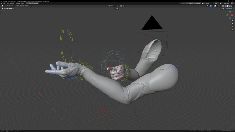Viewport: 235px width, 132px height.
Task: Open the viewport View menu
Action: point(17,6)
